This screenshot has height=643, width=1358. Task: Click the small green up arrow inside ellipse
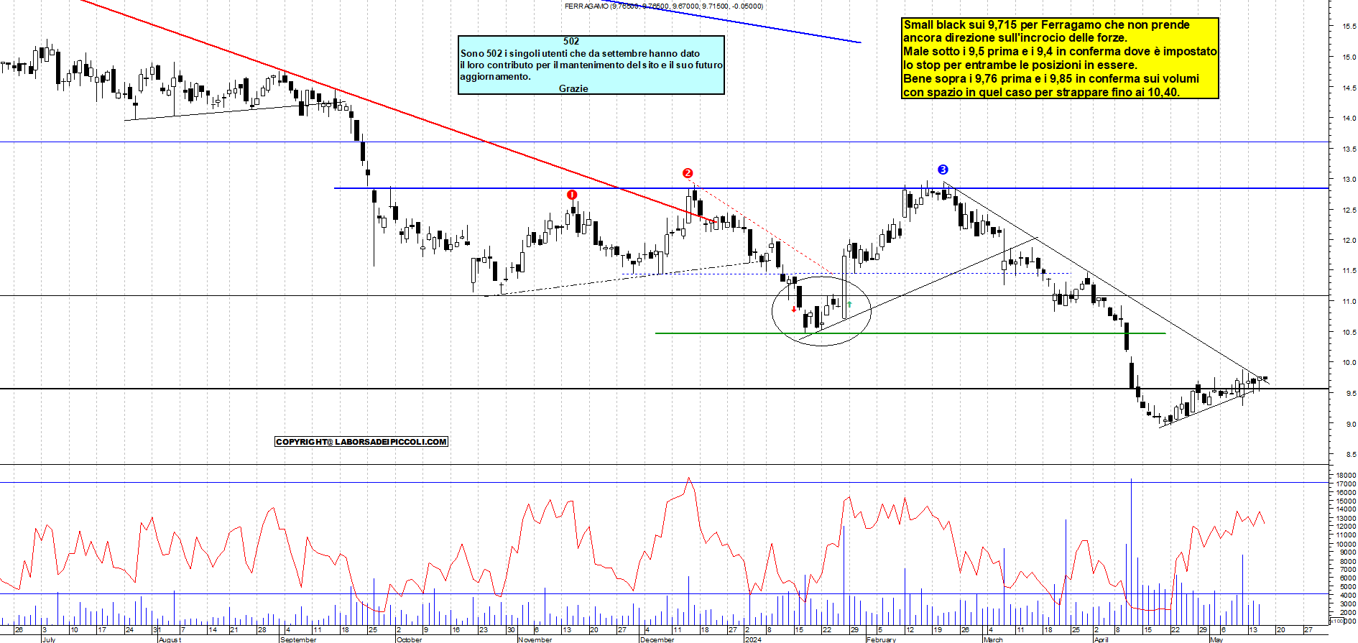tap(849, 305)
